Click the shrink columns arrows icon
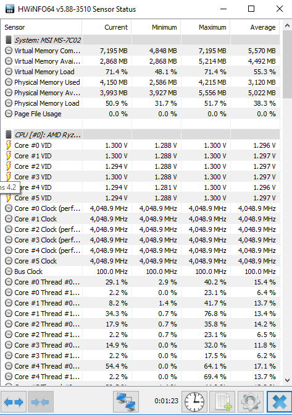 (40, 402)
